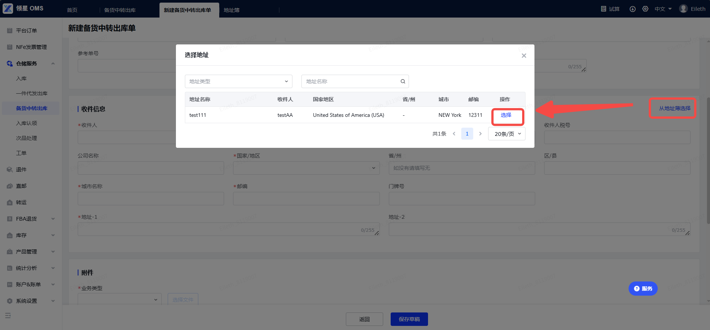Image resolution: width=710 pixels, height=330 pixels.
Task: Open the 中文 language dropdown
Action: click(x=663, y=9)
